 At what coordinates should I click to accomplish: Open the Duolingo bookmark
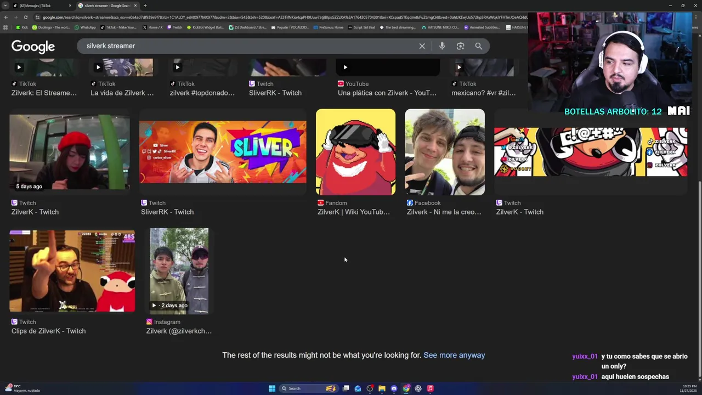51,27
